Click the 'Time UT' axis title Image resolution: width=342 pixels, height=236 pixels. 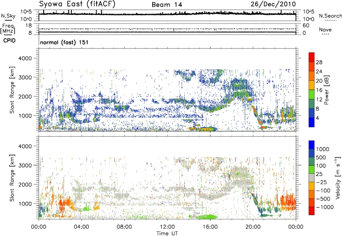pyautogui.click(x=167, y=233)
